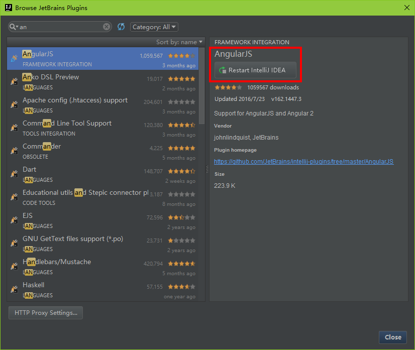Select Handlebars/Mustache plugin

click(x=102, y=266)
